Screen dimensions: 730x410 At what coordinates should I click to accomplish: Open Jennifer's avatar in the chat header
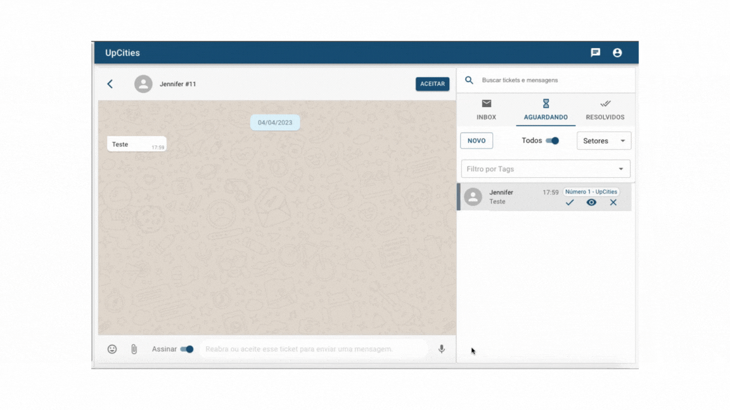[x=143, y=84]
